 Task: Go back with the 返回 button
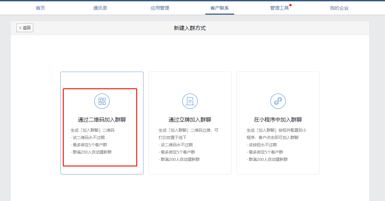[x=25, y=28]
